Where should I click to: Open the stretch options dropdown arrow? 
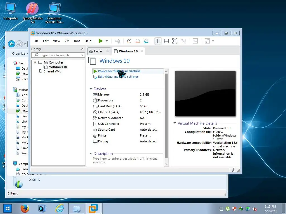point(213,41)
